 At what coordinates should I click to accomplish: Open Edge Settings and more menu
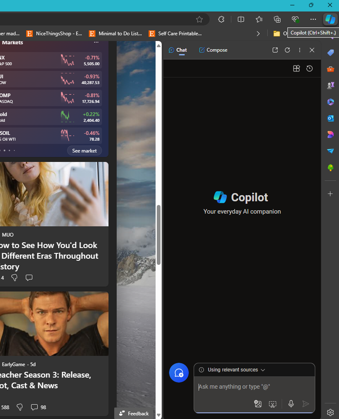pos(313,19)
